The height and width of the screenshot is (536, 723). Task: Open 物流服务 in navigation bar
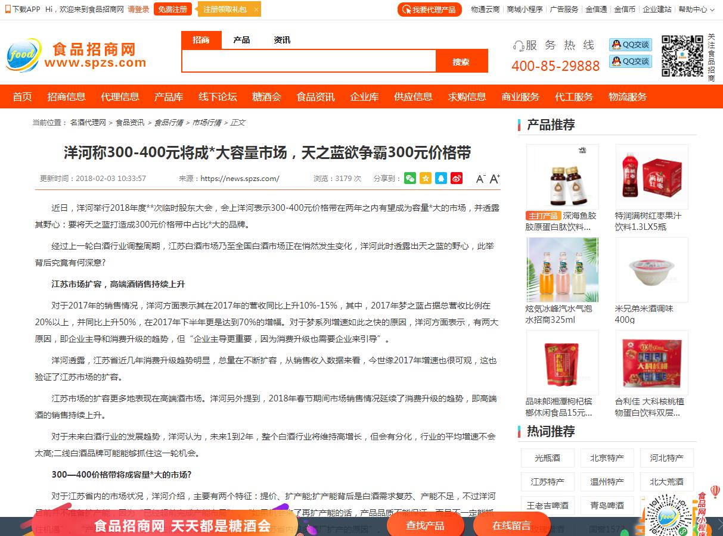(x=628, y=96)
